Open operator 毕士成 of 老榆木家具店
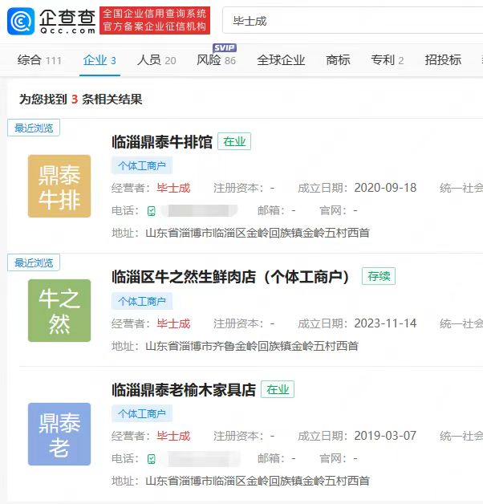 click(x=173, y=436)
